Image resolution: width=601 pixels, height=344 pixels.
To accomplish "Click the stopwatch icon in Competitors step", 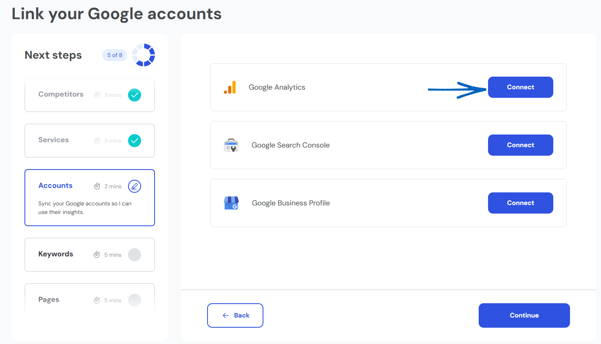I will pyautogui.click(x=97, y=95).
